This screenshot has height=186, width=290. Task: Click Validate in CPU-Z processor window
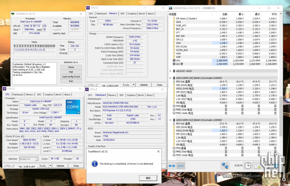(60, 166)
